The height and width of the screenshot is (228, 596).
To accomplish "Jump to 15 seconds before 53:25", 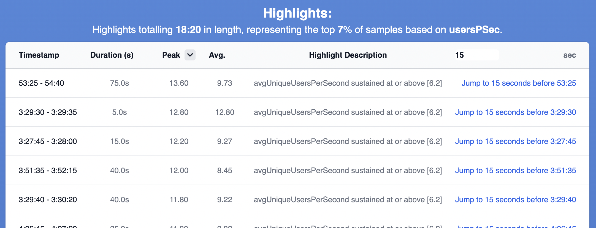I will [519, 83].
